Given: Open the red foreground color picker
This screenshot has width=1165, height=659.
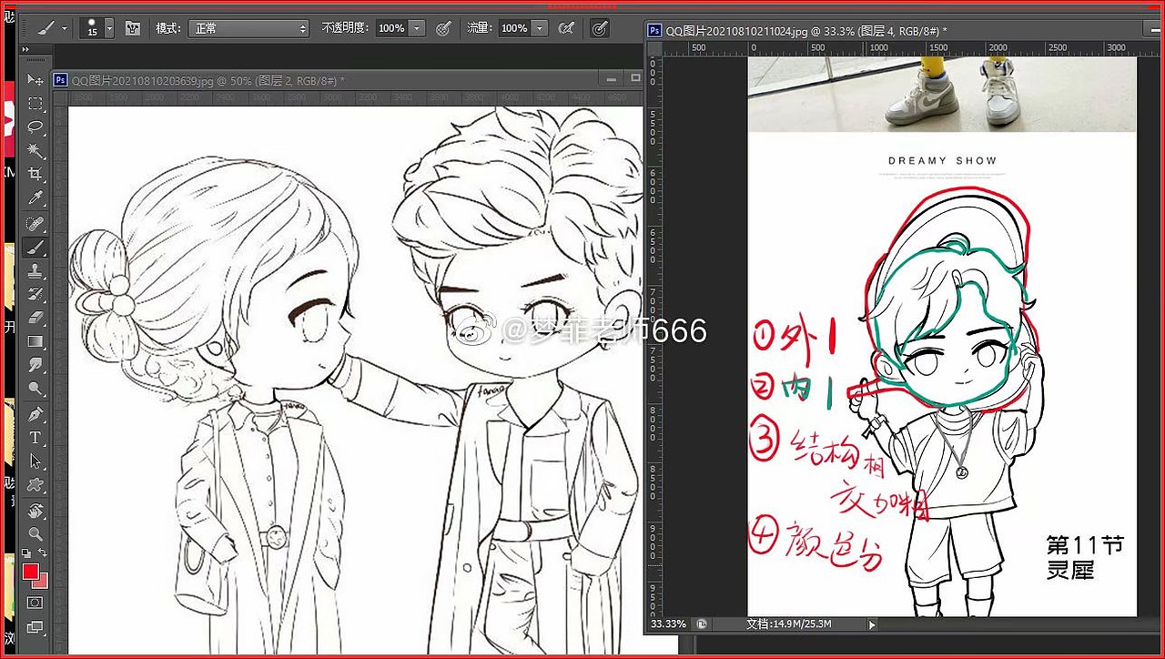Looking at the screenshot, I should pyautogui.click(x=30, y=571).
